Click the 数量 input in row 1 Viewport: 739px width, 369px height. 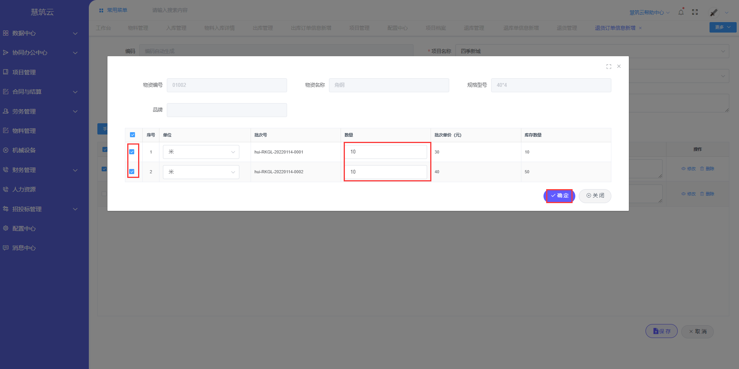click(386, 152)
